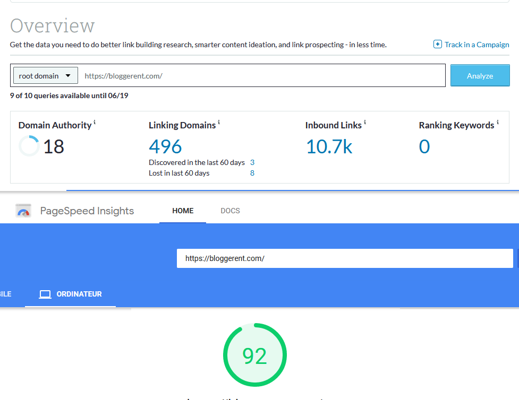Click the Linking Domains label

(182, 125)
